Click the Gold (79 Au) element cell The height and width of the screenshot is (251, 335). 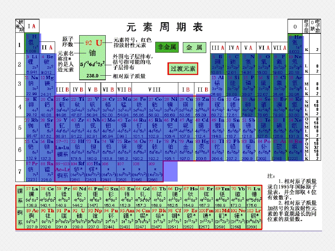point(186,149)
